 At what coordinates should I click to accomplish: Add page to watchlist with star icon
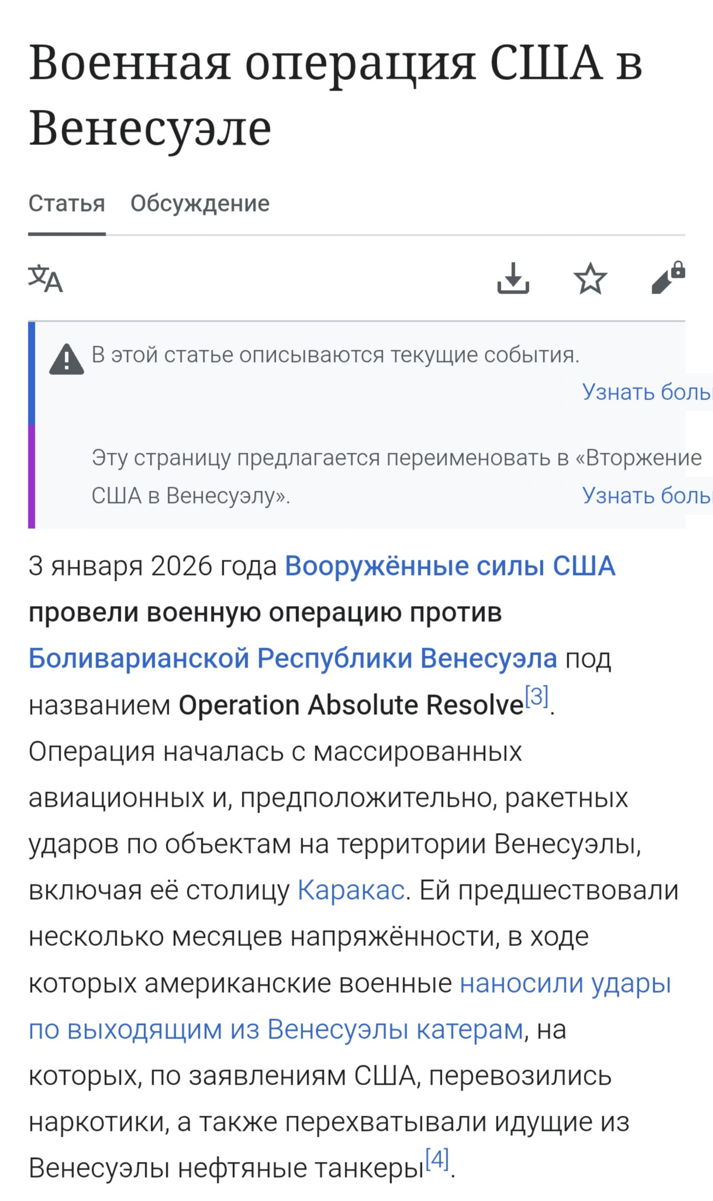click(590, 278)
